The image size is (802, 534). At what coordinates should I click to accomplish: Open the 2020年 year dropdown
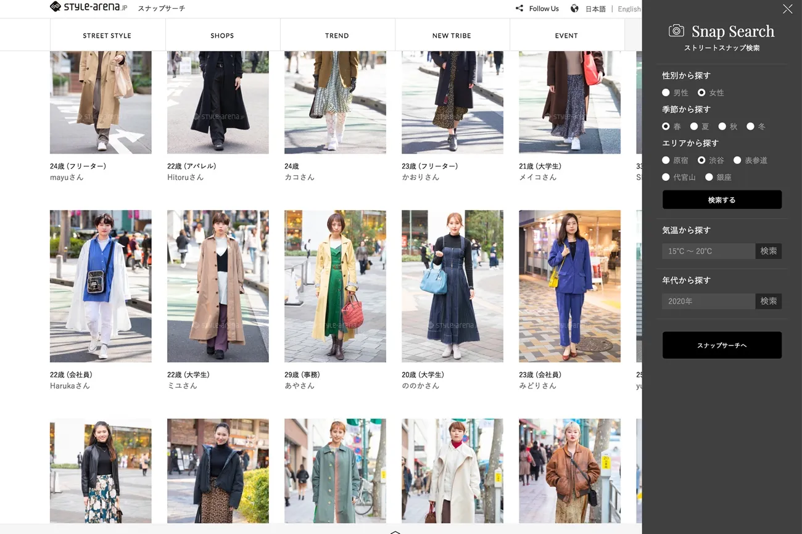(x=708, y=301)
